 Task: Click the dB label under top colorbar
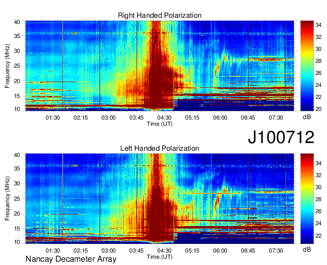(x=307, y=117)
